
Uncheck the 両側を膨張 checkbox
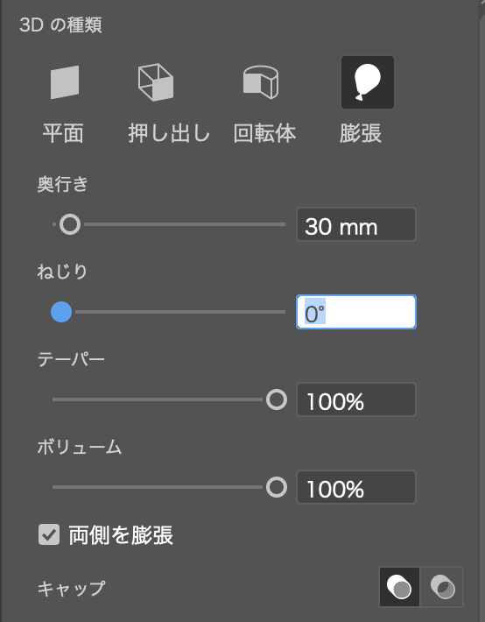point(49,534)
